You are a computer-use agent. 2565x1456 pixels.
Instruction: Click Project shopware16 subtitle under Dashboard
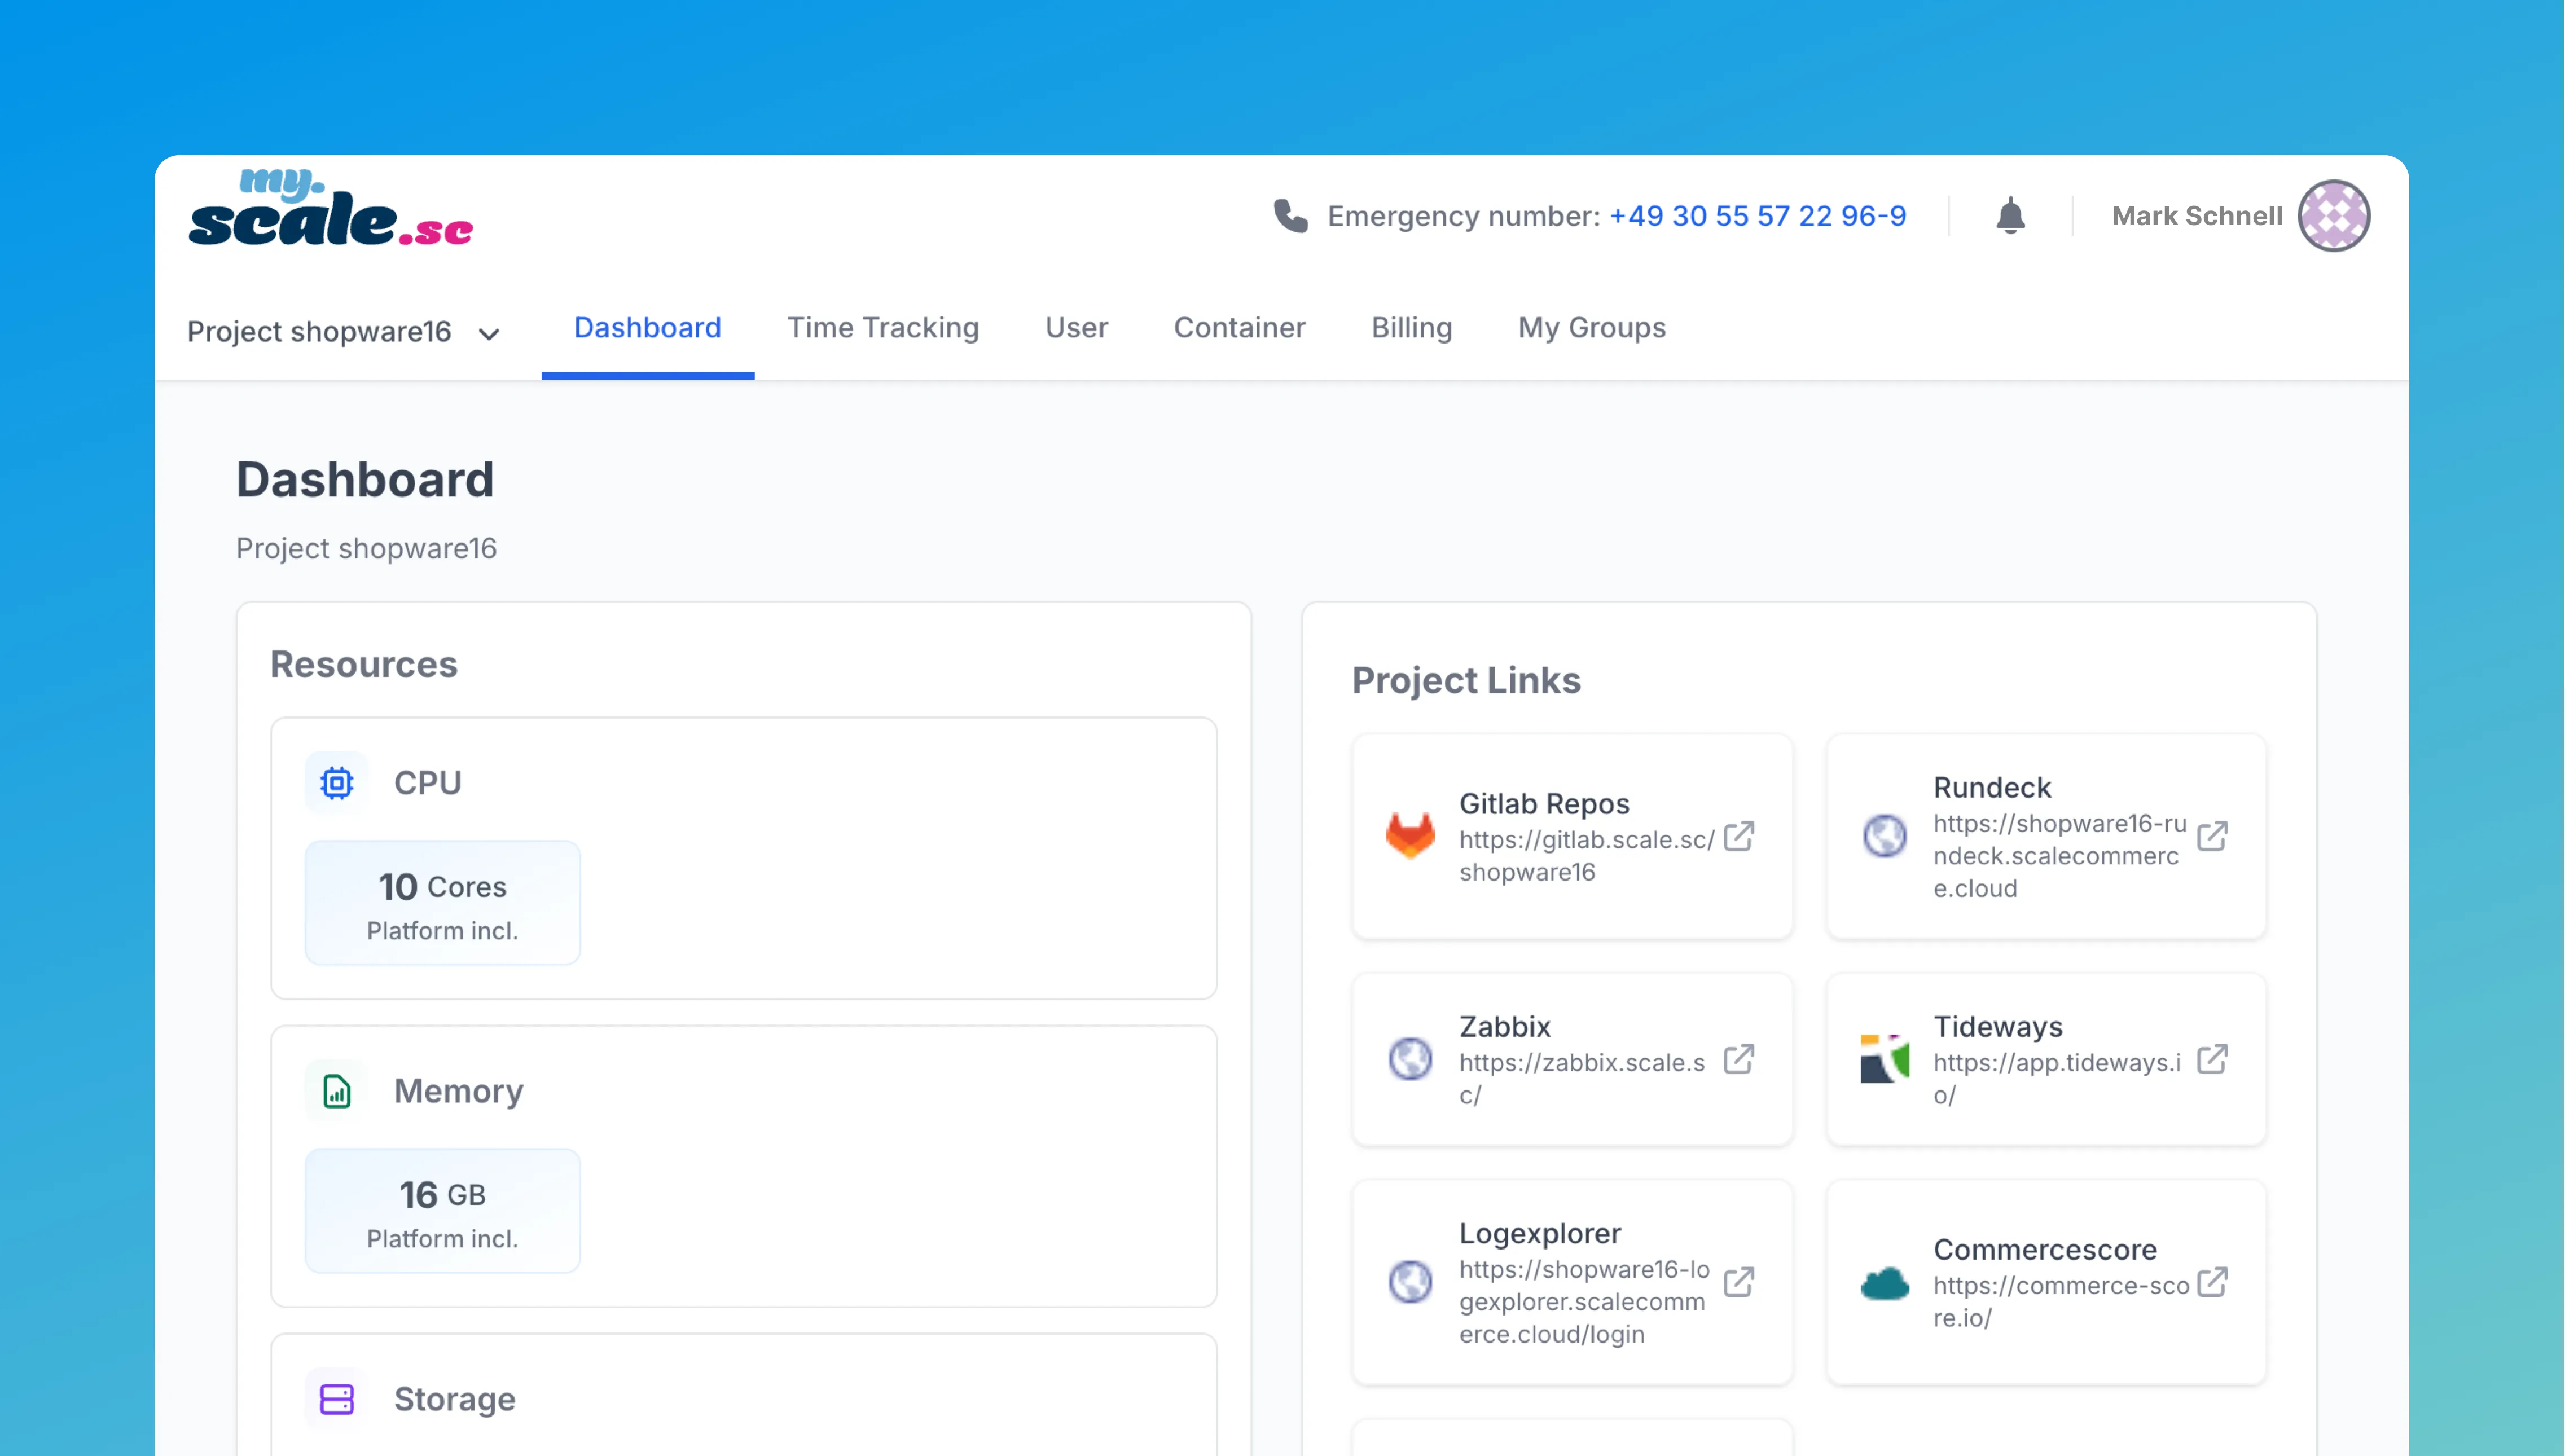point(365,549)
